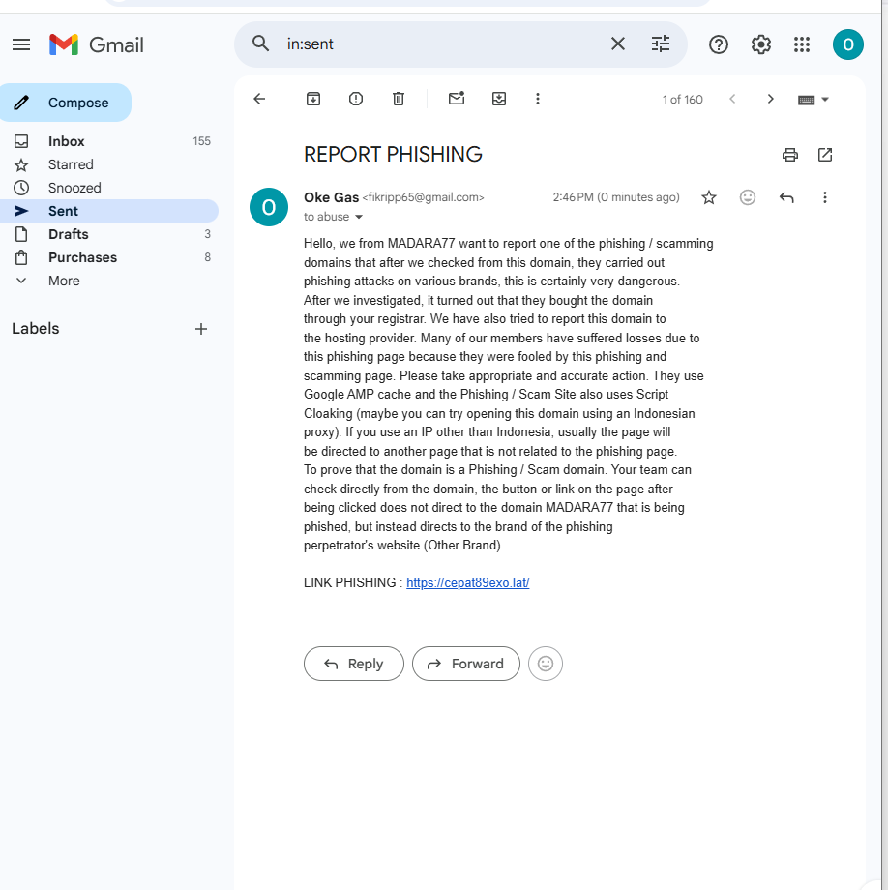Mark the email as unread
888x890 pixels.
pos(457,99)
